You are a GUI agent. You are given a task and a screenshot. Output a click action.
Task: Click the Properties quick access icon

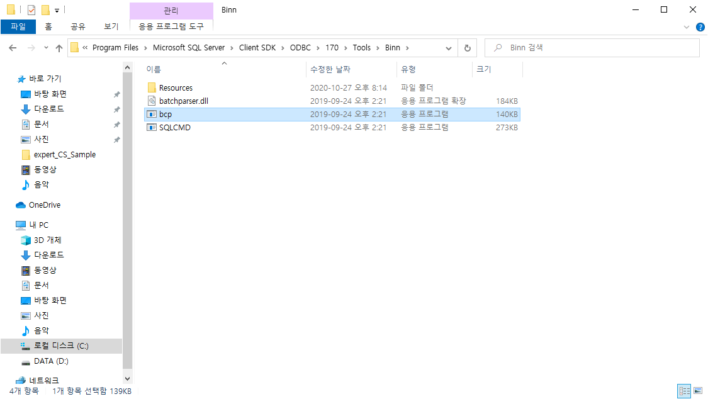[31, 9]
